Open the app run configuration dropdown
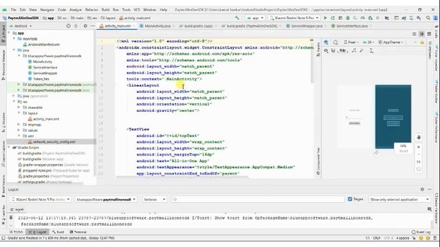Viewport: 440px width, 247px height. coord(255,18)
